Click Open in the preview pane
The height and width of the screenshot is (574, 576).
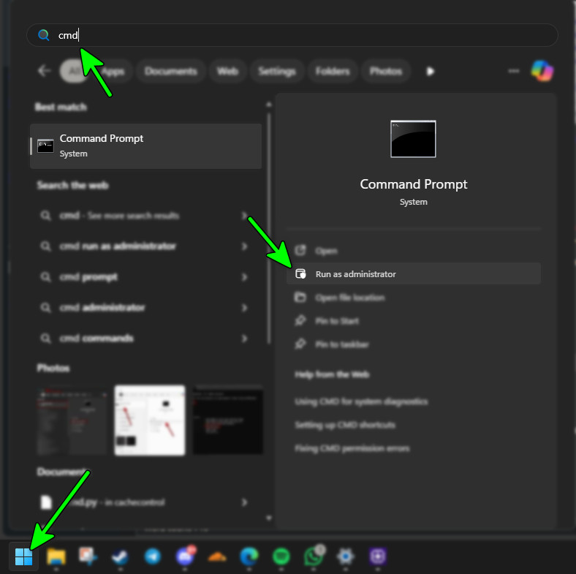coord(413,251)
